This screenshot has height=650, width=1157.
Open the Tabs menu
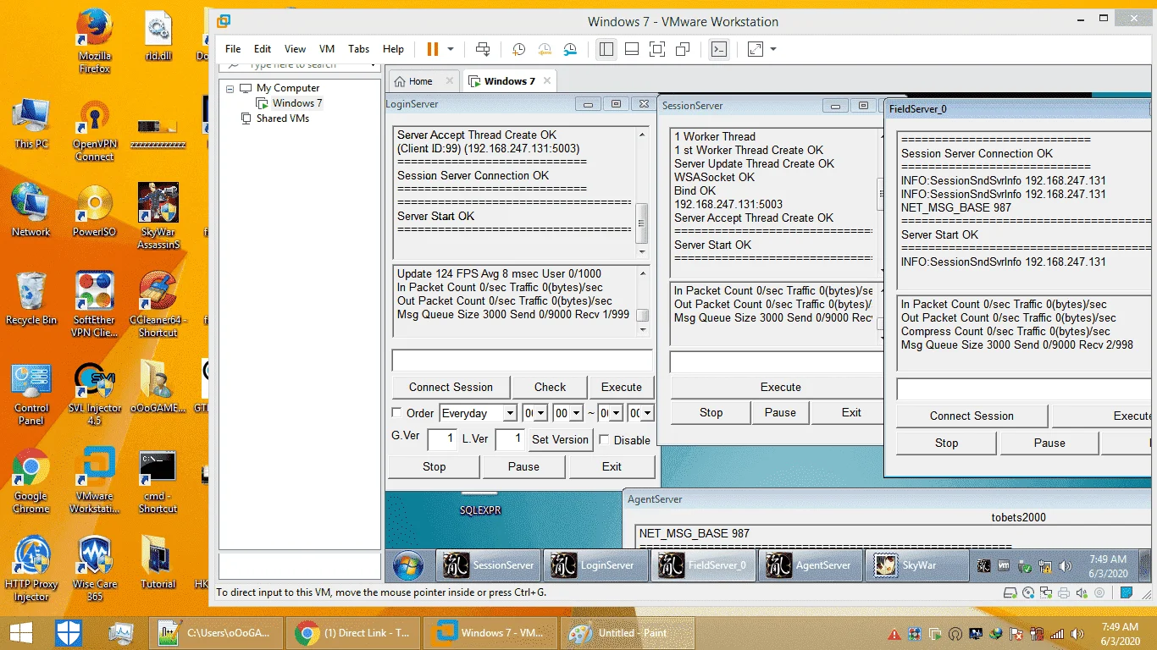coord(358,49)
